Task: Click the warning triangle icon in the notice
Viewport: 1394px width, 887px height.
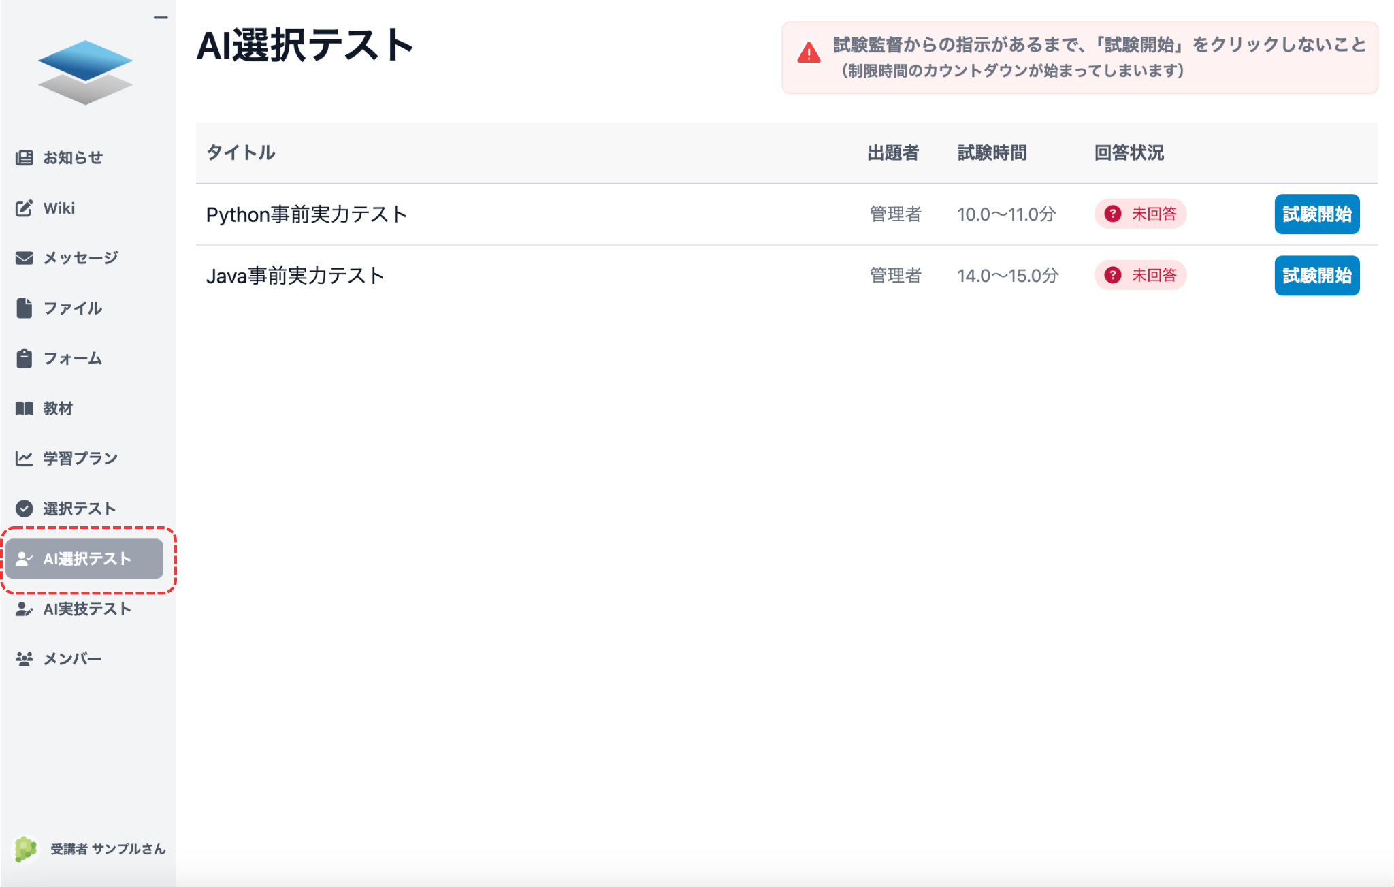Action: pos(808,50)
